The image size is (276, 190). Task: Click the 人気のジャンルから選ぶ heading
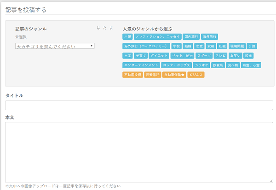tap(148, 29)
